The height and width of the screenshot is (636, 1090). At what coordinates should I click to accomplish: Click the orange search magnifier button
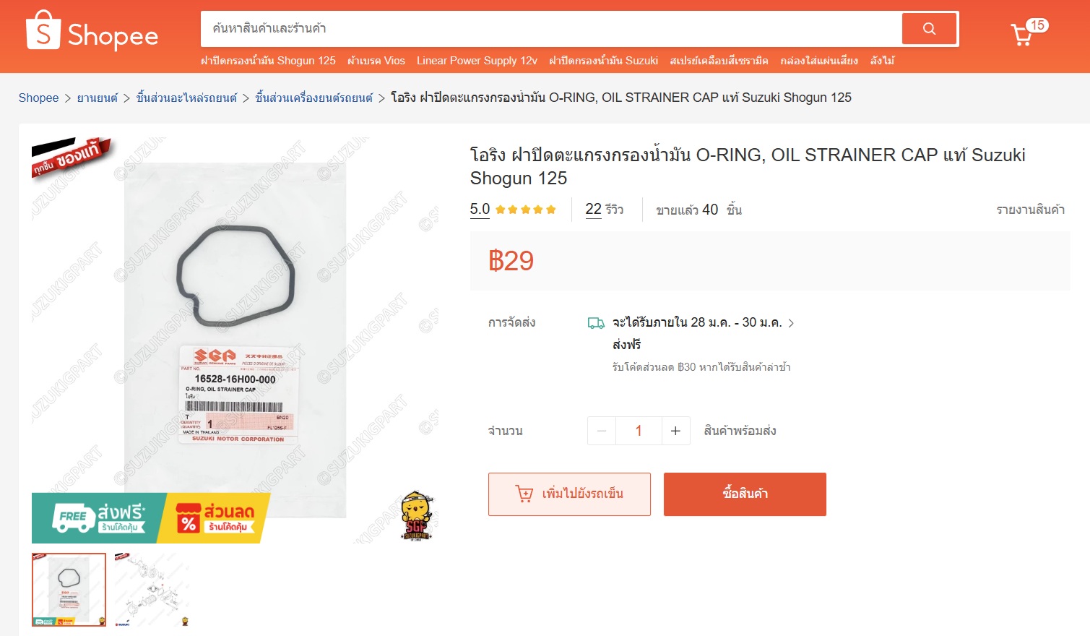tap(929, 29)
